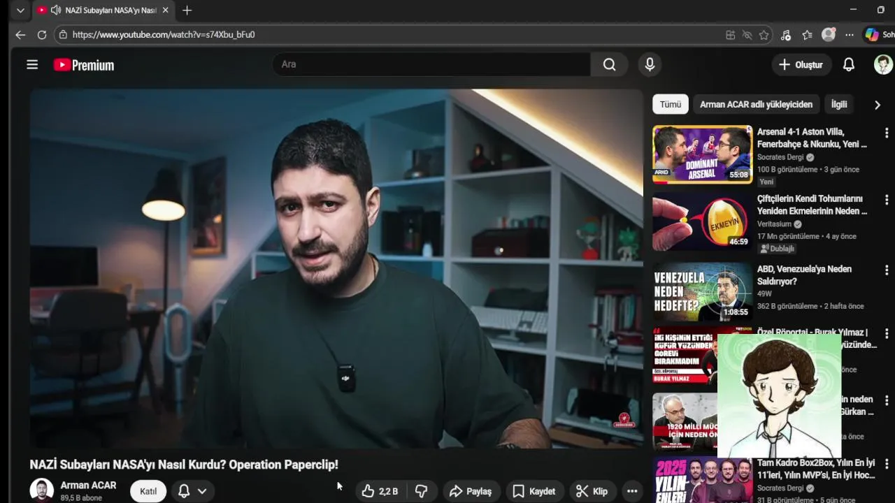Add this page to favorites star
Image resolution: width=895 pixels, height=503 pixels.
coord(764,35)
